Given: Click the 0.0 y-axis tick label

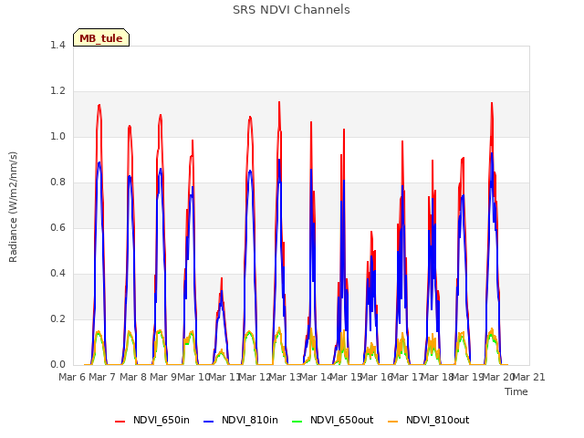Looking at the screenshot, I should pyautogui.click(x=57, y=365).
